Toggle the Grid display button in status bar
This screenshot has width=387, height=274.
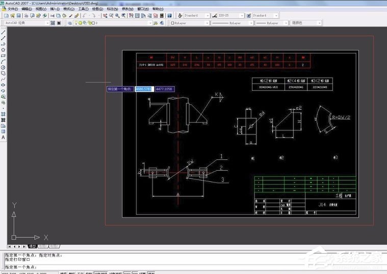[72, 272]
